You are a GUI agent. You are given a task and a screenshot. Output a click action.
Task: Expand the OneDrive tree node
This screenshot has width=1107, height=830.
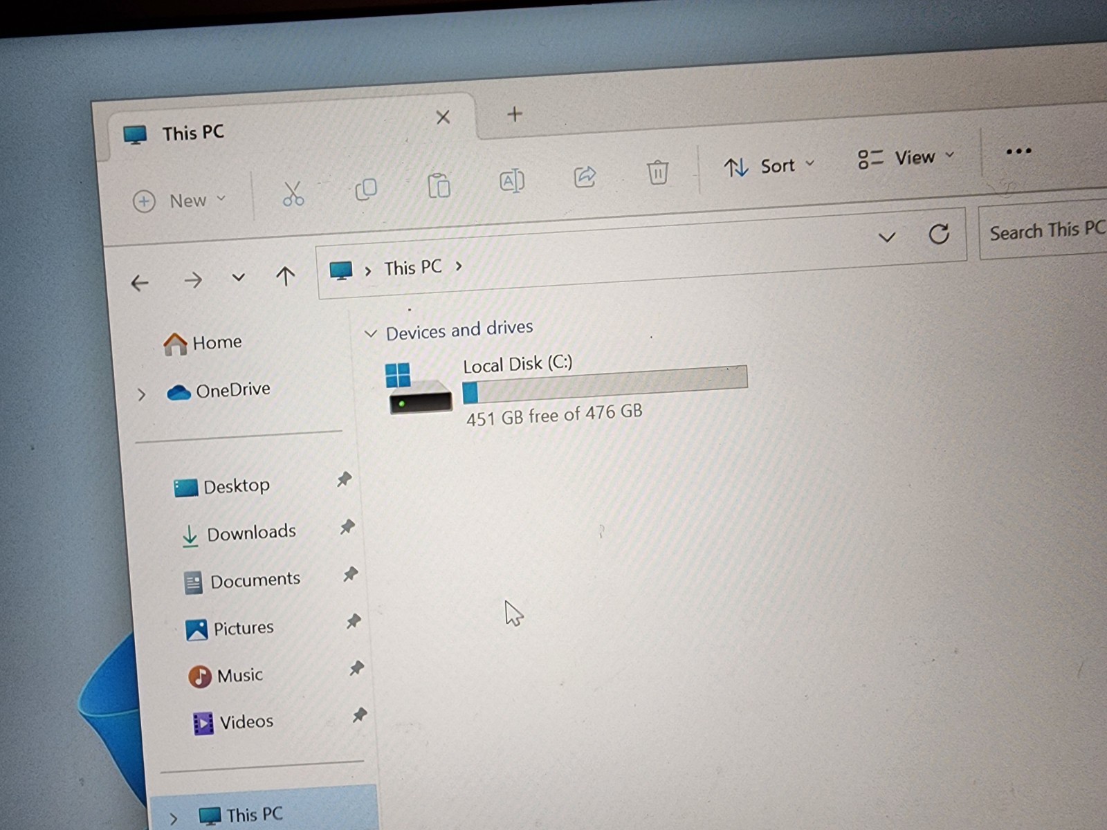click(x=142, y=394)
